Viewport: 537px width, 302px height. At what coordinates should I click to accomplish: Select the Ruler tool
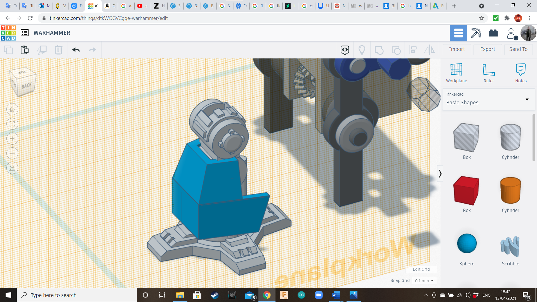point(489,70)
